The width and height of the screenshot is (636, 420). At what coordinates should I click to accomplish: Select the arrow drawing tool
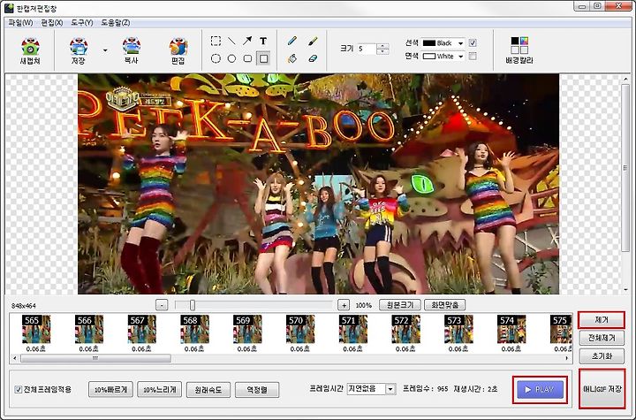[x=247, y=41]
